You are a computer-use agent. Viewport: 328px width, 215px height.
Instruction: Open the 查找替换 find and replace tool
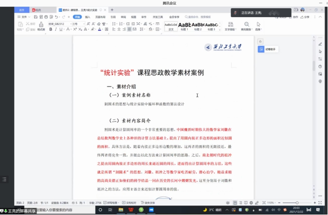pyautogui.click(x=246, y=27)
